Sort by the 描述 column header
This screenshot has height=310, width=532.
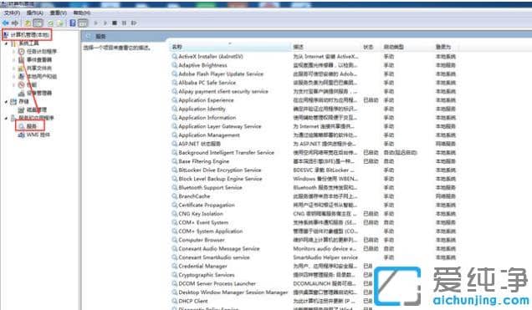pos(325,47)
